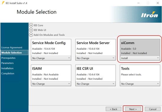Click the IEE CSR UI card title
This screenshot has width=162, height=112.
(x=85, y=69)
